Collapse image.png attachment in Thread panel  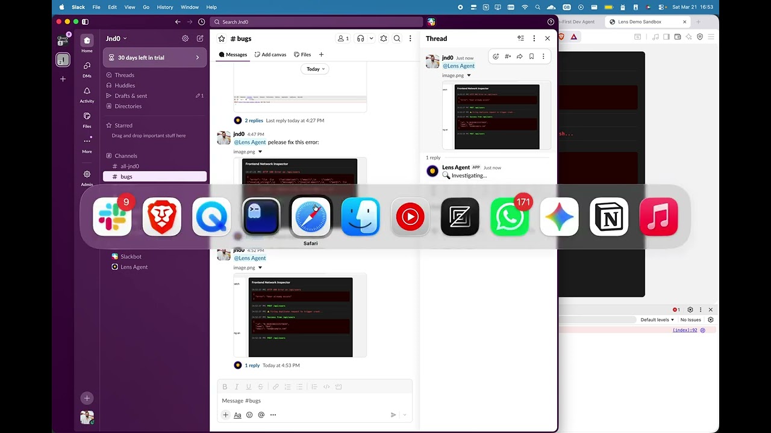tap(469, 76)
